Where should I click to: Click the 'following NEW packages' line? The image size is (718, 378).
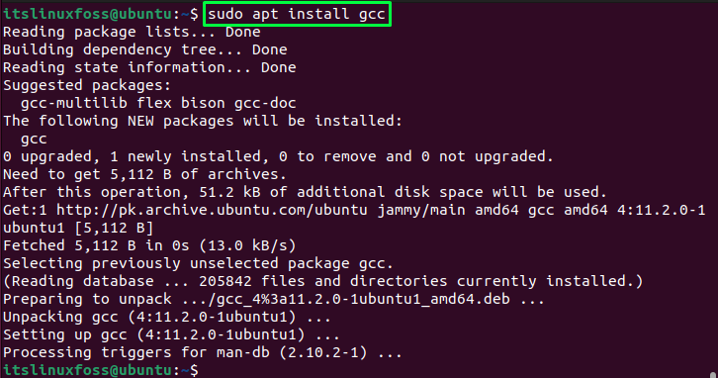click(x=203, y=121)
